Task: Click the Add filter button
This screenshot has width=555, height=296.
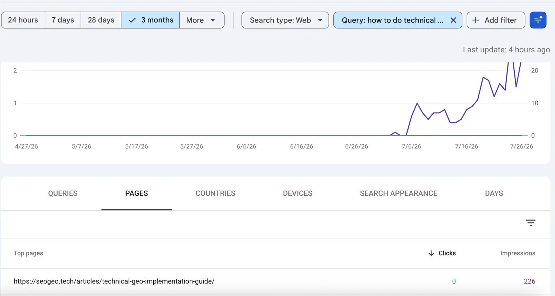Action: point(496,20)
